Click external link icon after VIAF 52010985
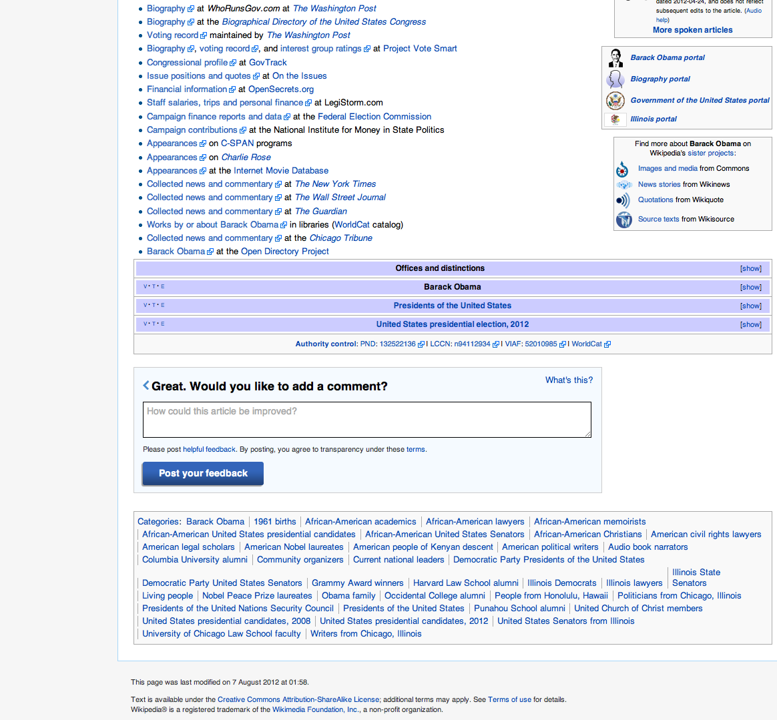Image resolution: width=777 pixels, height=720 pixels. 563,344
